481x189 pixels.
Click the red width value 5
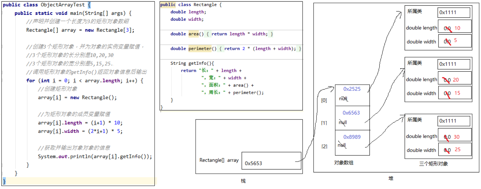coord(455,40)
